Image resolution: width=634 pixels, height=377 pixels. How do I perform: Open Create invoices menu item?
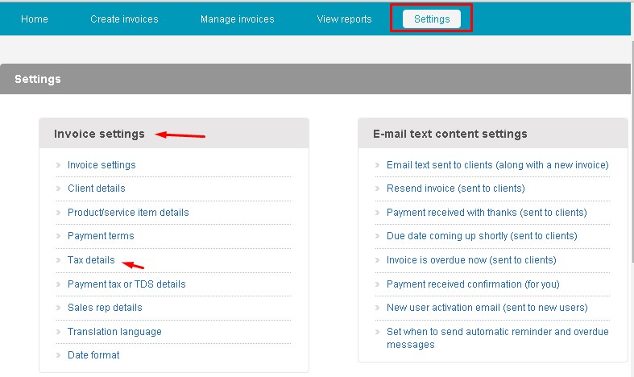124,19
